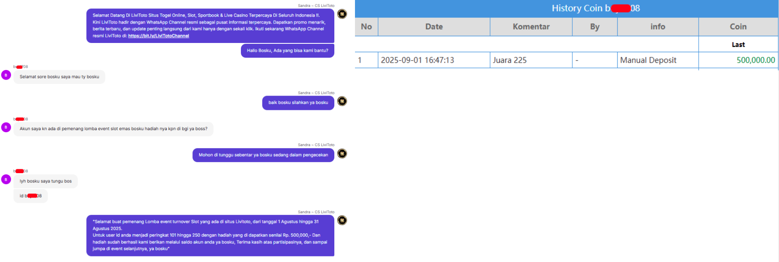Click the CS avatar beside the welcome message
This screenshot has height=262, width=779.
342,14
